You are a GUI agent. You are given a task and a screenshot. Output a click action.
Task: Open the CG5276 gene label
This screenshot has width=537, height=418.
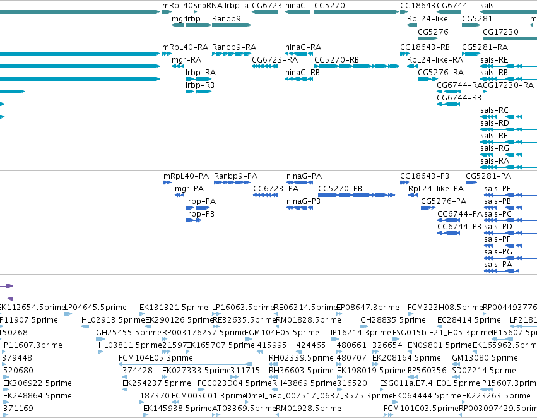433,32
